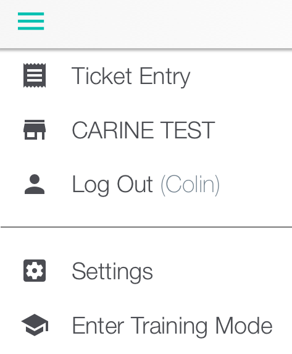The image size is (292, 354).
Task: Click the word Mode in Enter Training Mode
Action: [244, 326]
